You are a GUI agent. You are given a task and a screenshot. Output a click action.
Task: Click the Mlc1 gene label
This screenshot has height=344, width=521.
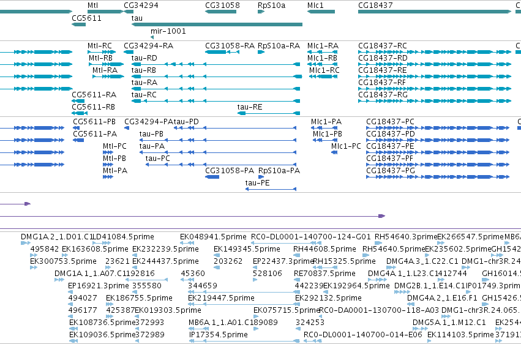315,6
